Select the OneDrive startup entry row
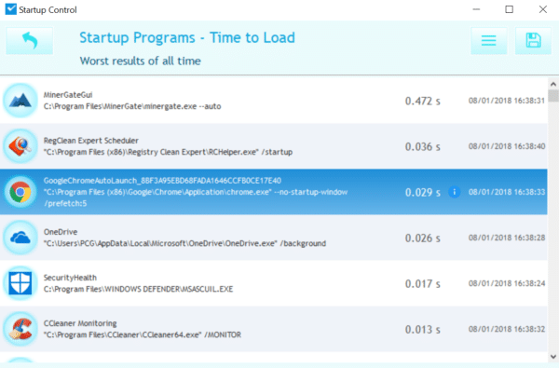Image resolution: width=559 pixels, height=368 pixels. (x=273, y=238)
